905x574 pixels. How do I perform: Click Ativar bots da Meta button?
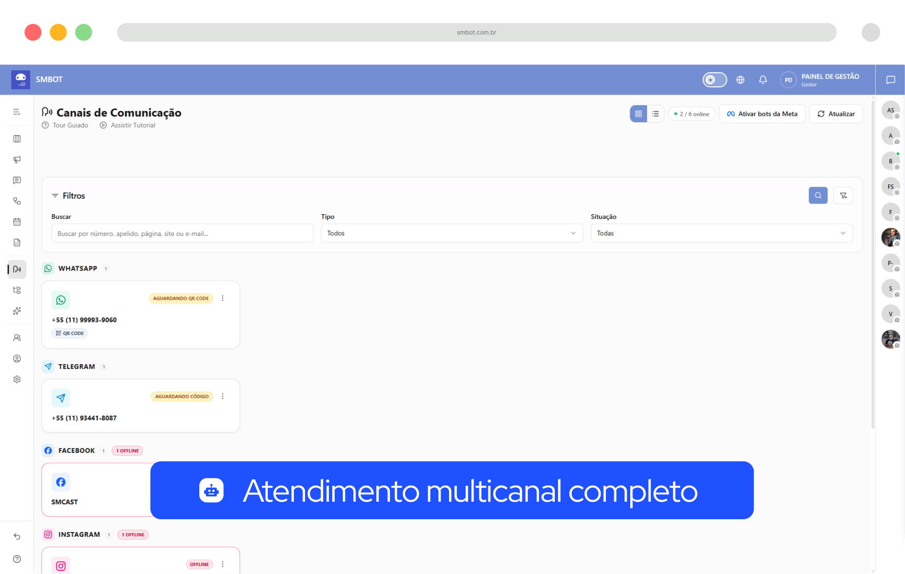pyautogui.click(x=762, y=114)
